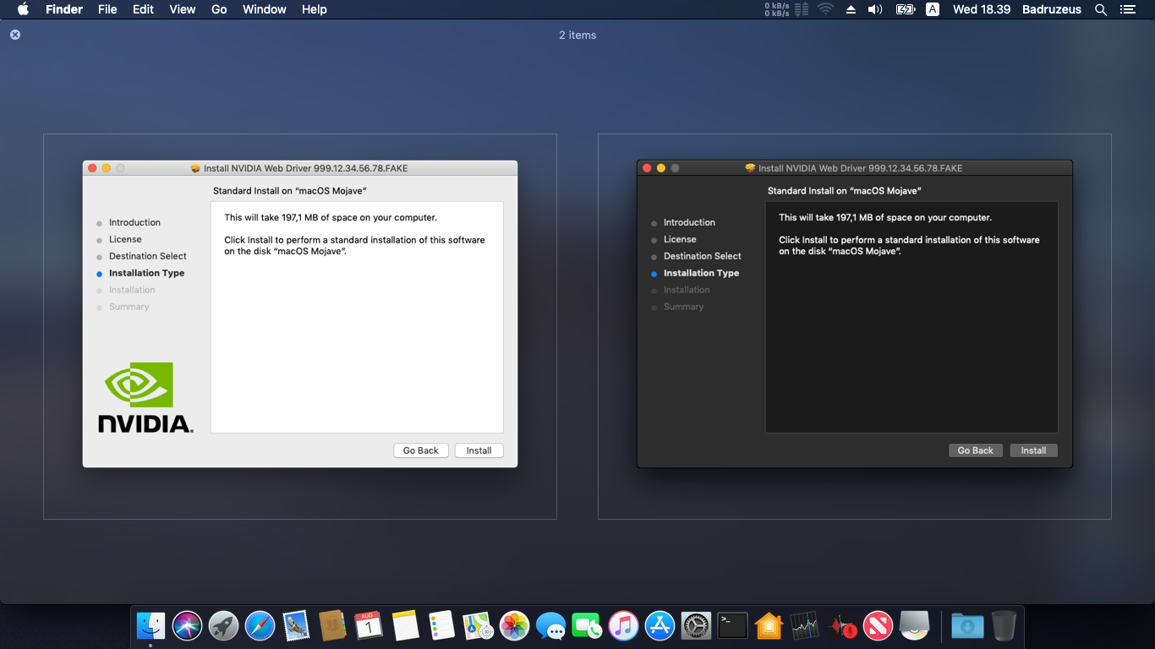Select the dark mode installer thumbnail
1155x649 pixels.
click(855, 326)
